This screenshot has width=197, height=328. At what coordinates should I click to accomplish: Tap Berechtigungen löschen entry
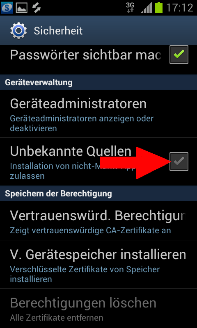coord(98,308)
